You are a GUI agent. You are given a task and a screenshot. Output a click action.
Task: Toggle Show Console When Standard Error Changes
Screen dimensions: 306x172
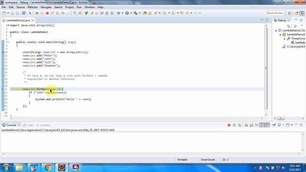click(x=267, y=125)
